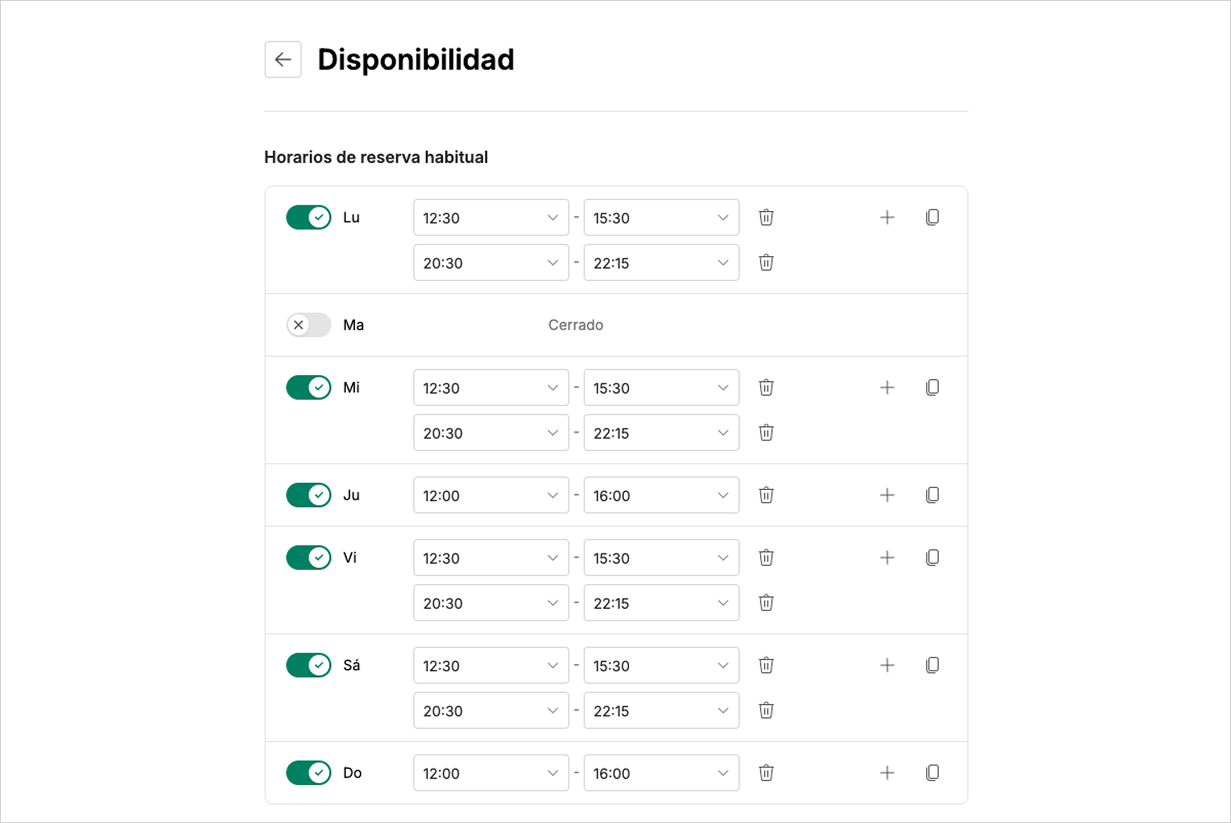This screenshot has width=1231, height=823.
Task: Add another time slot for Saturday
Action: pos(887,666)
